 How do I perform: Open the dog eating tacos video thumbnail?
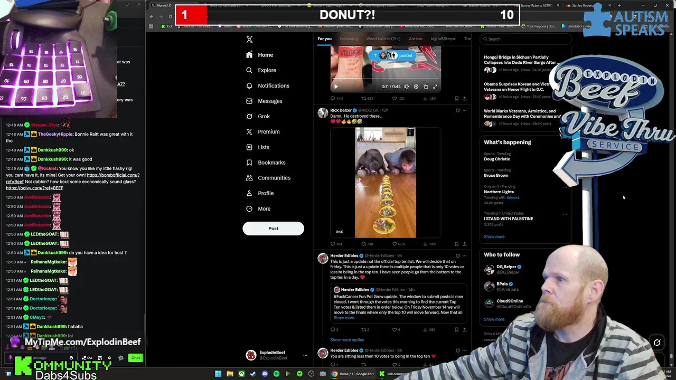(x=386, y=183)
